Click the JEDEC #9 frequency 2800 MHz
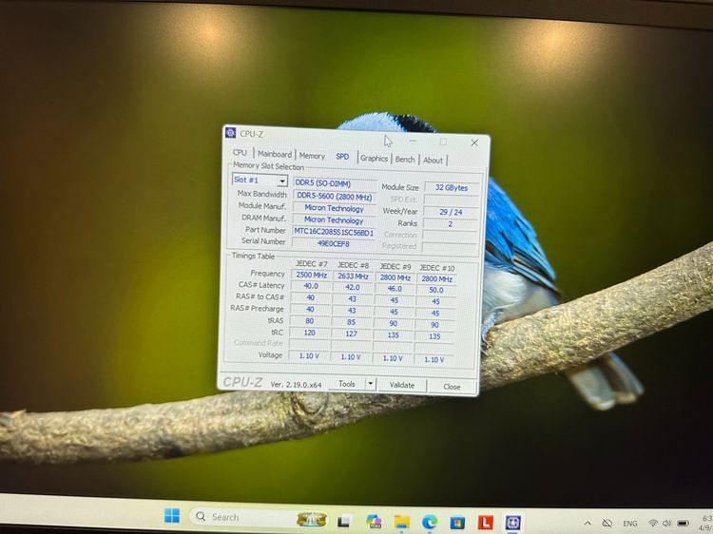 [395, 277]
